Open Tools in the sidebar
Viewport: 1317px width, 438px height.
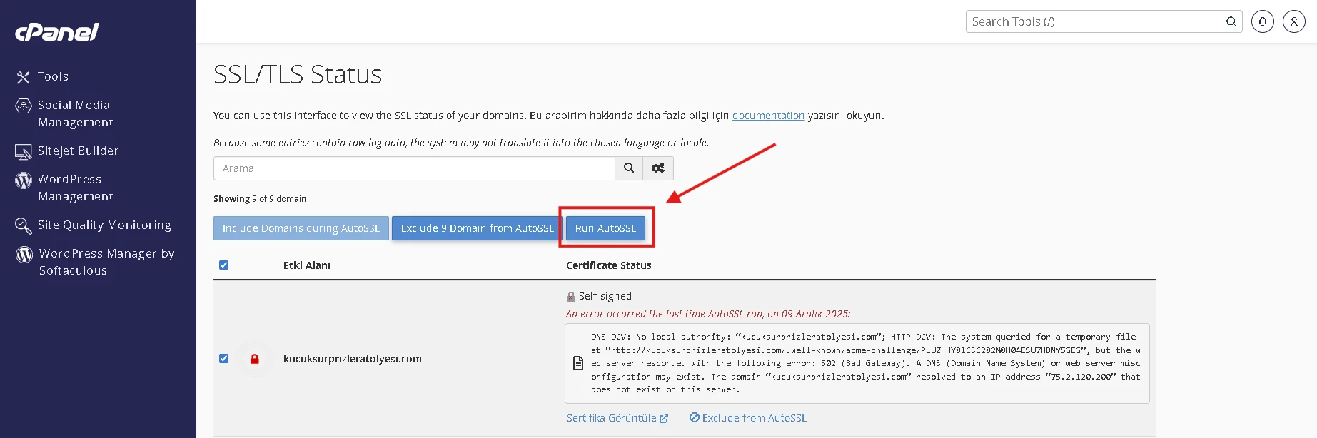pos(53,76)
